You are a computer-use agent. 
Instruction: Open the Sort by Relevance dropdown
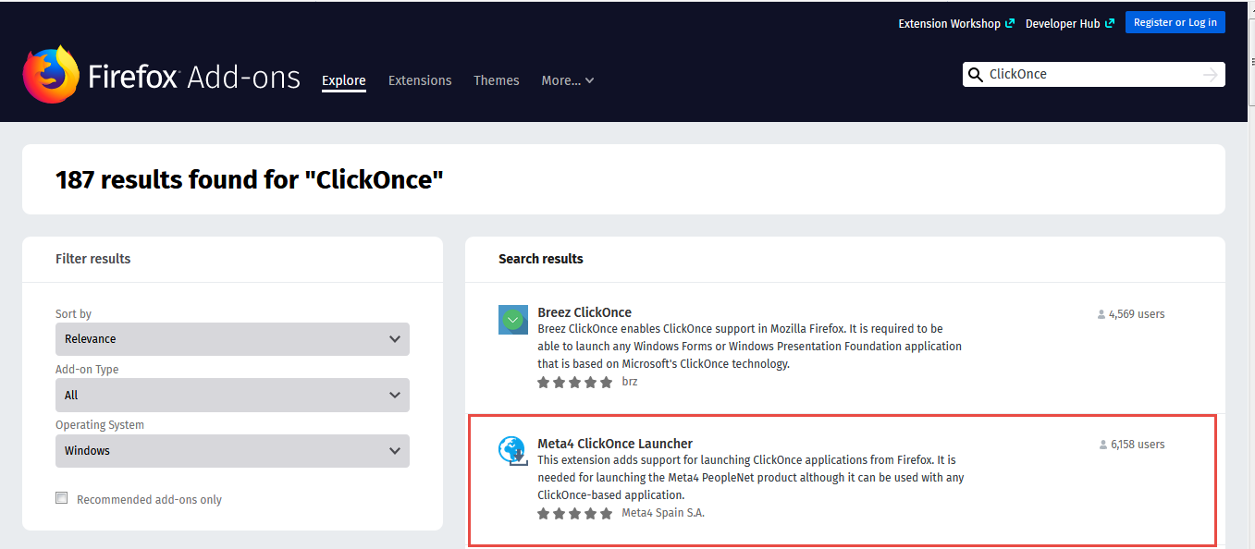point(232,339)
